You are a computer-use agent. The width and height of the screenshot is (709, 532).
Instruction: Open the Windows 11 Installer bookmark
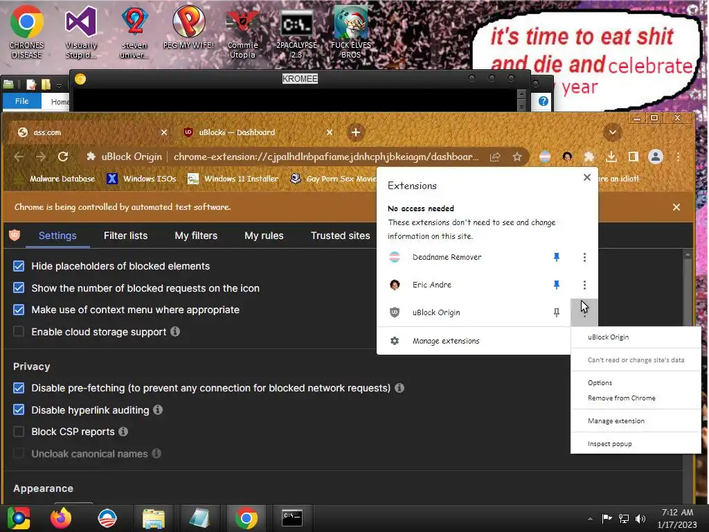pyautogui.click(x=233, y=179)
